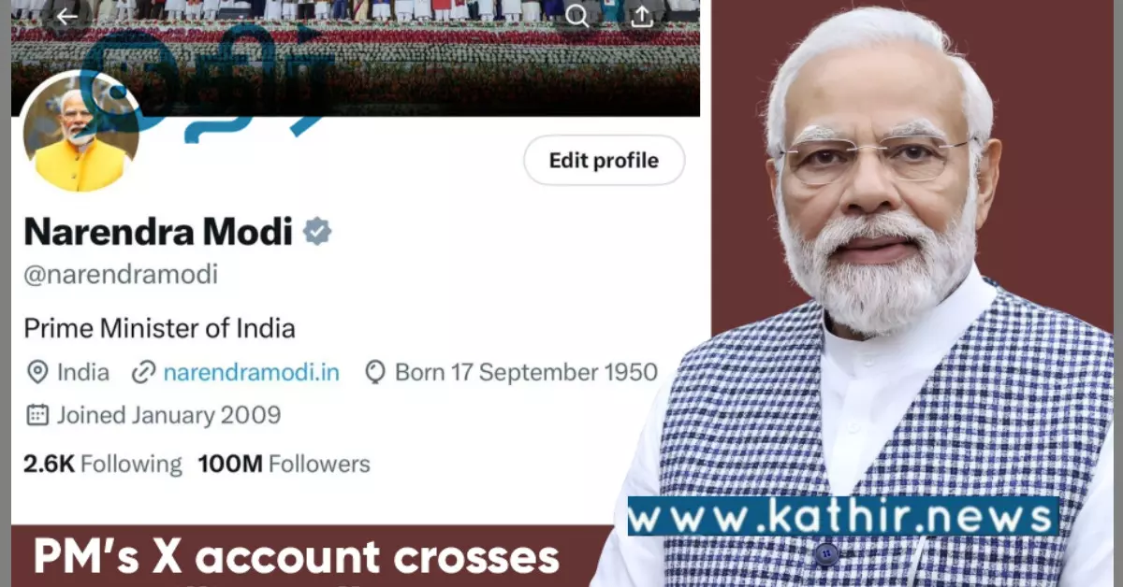Click the round profile avatar photo
1123x587 pixels.
click(80, 133)
